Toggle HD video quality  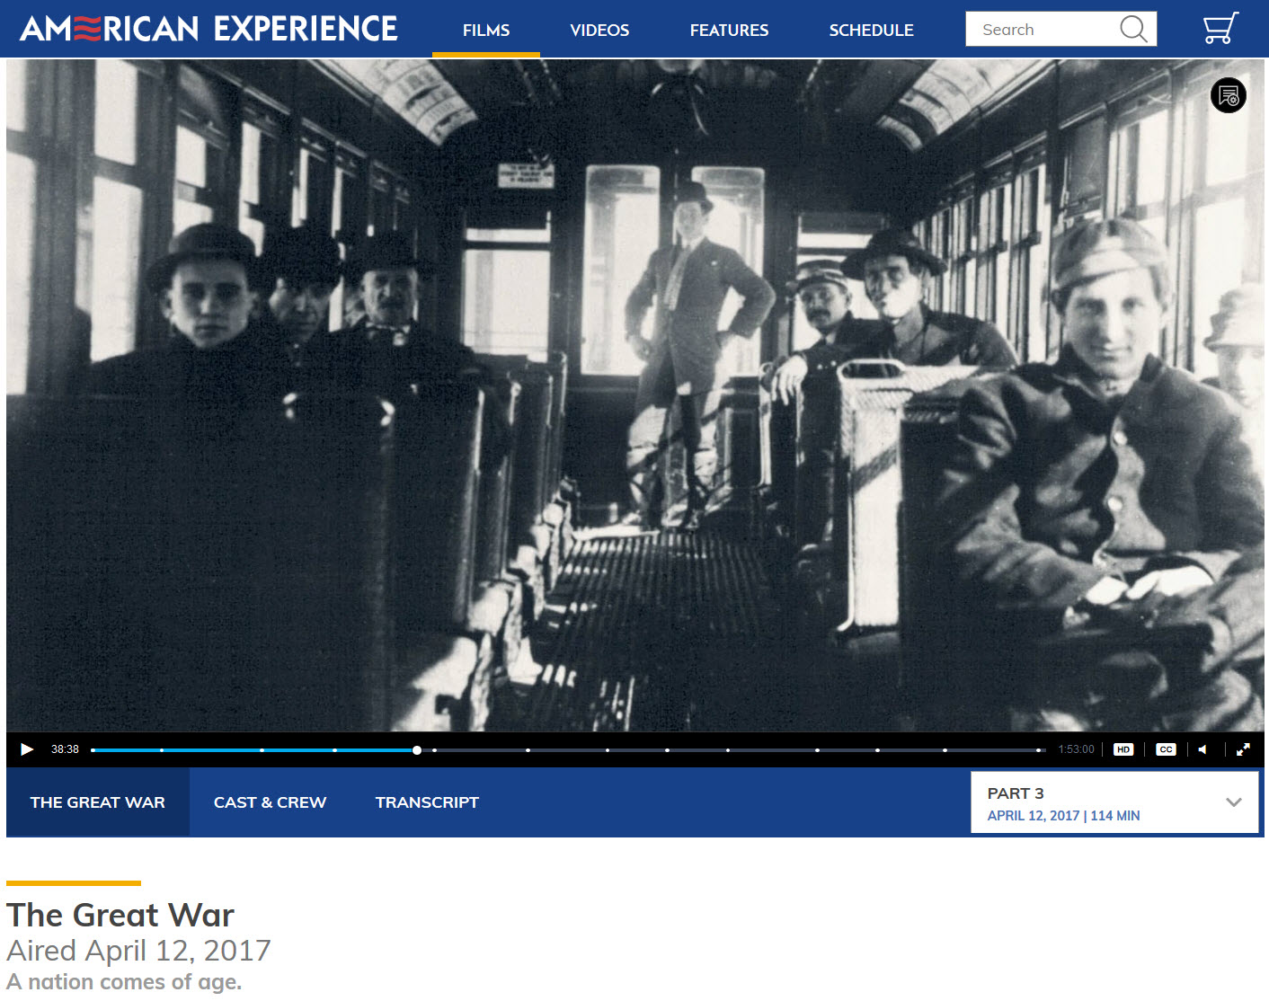pos(1123,749)
